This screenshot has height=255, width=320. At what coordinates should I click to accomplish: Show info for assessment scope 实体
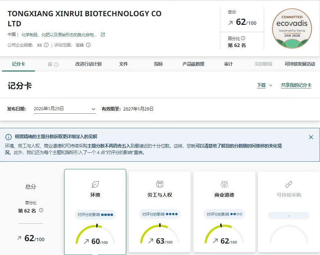pyautogui.click(x=88, y=45)
